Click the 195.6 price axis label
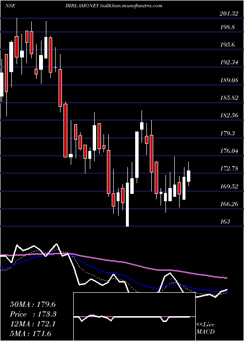Viewport: 244px width, 341px height. click(227, 45)
